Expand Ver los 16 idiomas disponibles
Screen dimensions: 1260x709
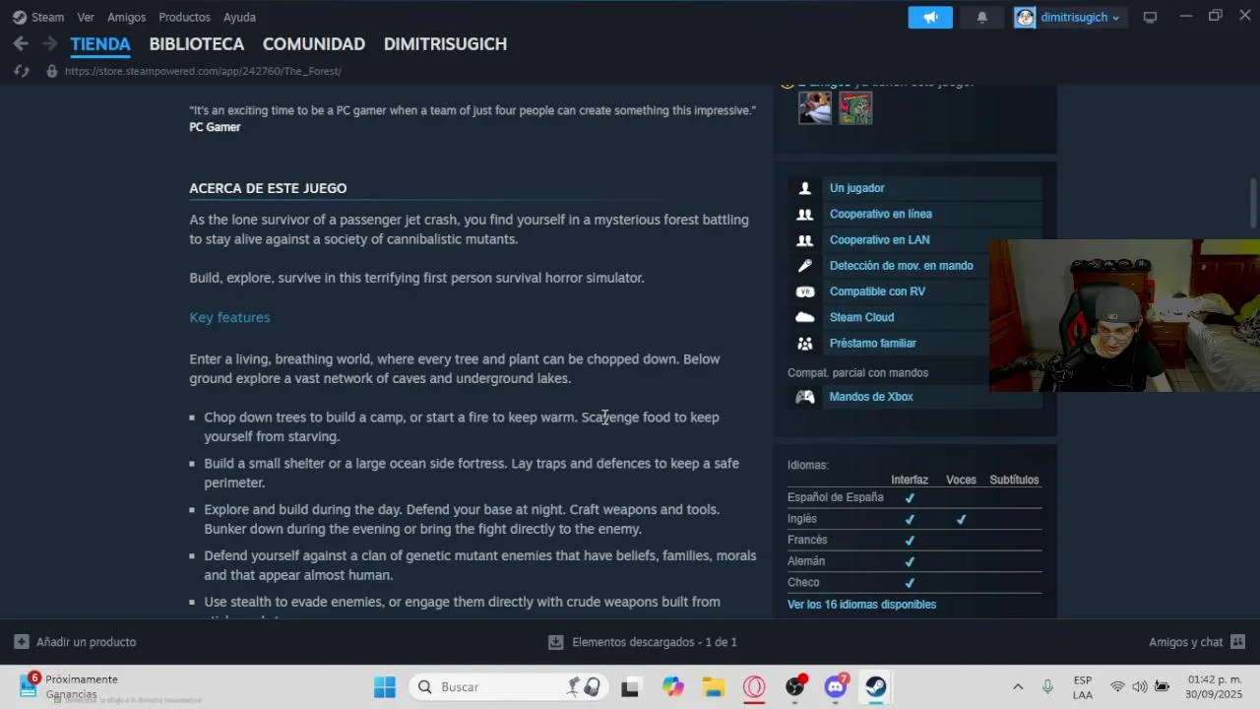861,605
